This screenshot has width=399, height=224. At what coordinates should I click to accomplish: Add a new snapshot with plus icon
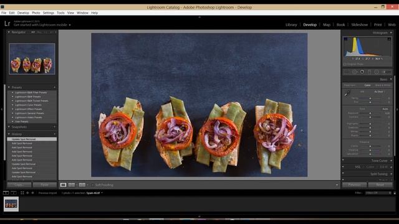[54, 127]
